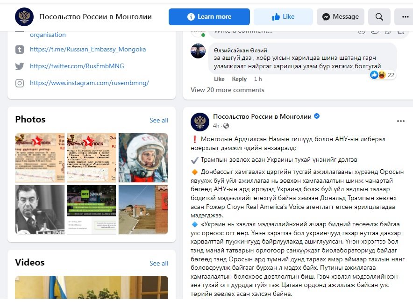Open the twitter.com/RusEmbMNG link
The image size is (413, 302).
77,66
